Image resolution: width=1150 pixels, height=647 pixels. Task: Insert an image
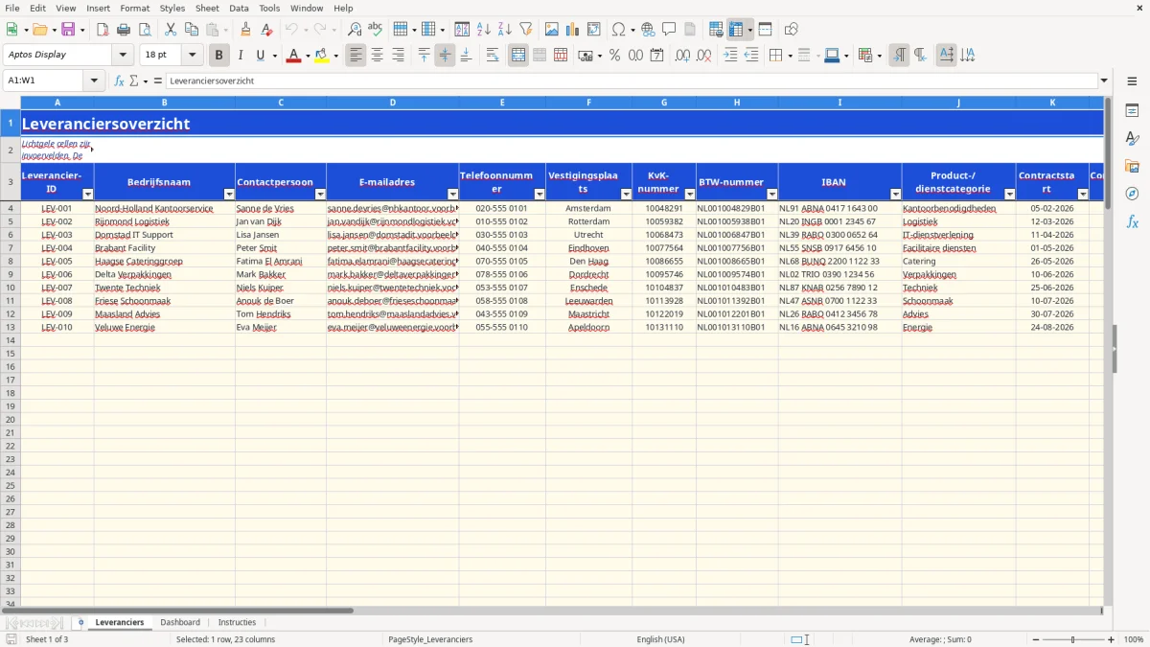click(552, 30)
